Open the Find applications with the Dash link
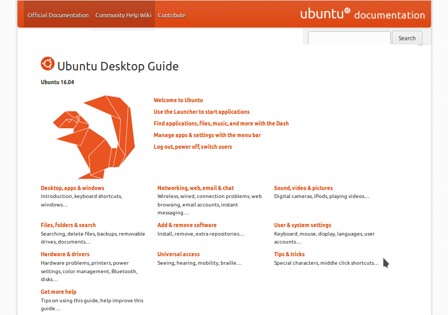This screenshot has width=448, height=315. pyautogui.click(x=221, y=123)
